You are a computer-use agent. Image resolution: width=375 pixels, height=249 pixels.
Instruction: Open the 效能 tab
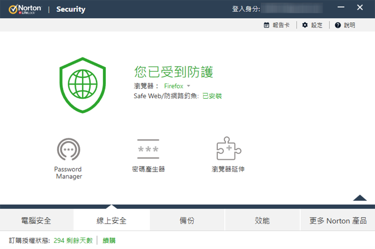tap(262, 220)
